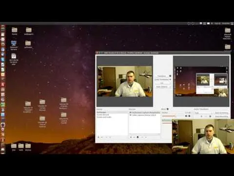The width and height of the screenshot is (234, 176).
Task: Add a new source with plus icon
Action: tap(131, 137)
